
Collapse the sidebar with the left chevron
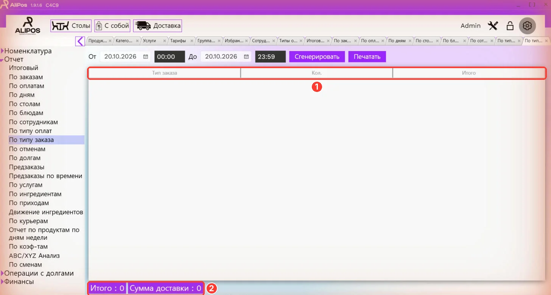point(80,41)
